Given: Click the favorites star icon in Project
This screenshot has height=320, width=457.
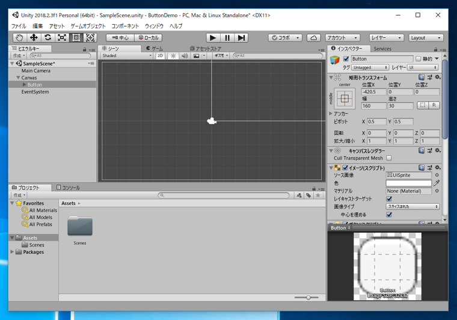Looking at the screenshot, I should coord(318,195).
